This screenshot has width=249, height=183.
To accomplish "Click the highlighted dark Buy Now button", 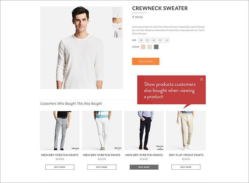I will 144,167.
